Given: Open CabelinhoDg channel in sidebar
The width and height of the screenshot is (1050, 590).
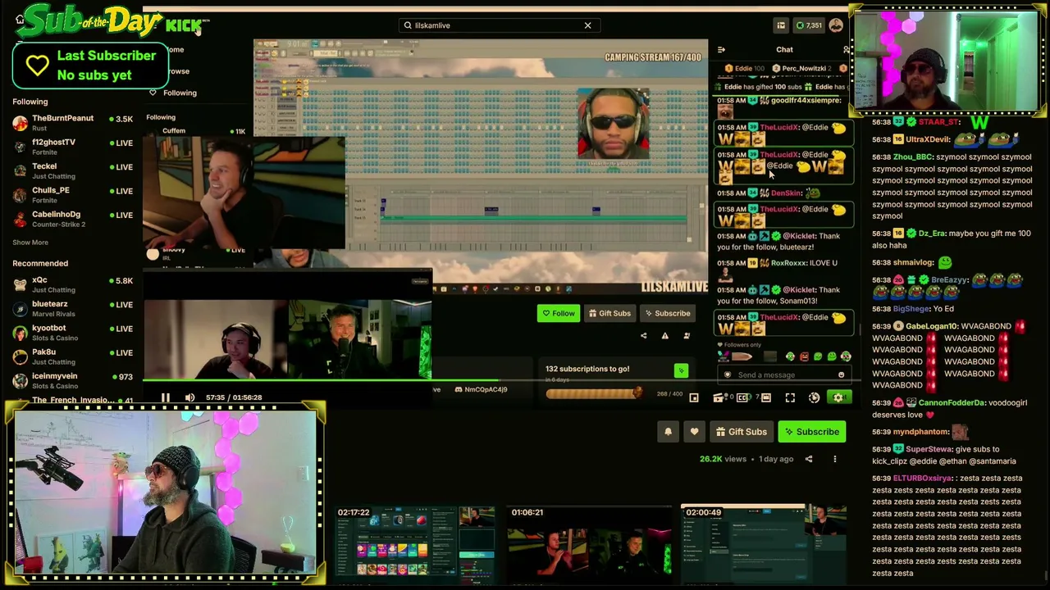Looking at the screenshot, I should click(x=73, y=219).
